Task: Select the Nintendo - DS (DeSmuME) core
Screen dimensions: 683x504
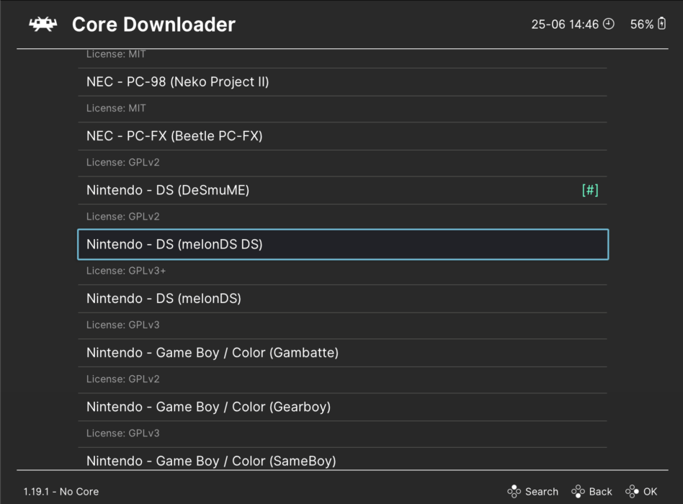Action: click(x=167, y=190)
